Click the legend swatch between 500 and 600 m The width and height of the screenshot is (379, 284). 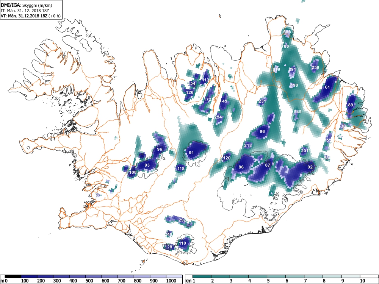pyautogui.click(x=94, y=276)
